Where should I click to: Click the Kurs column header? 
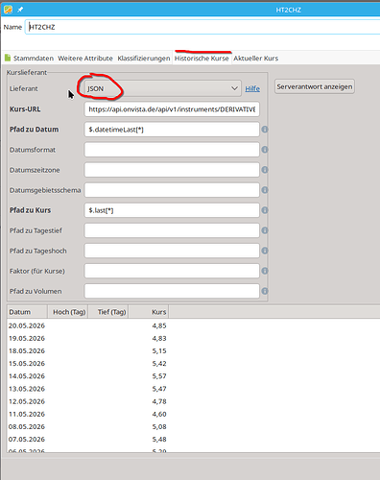(149, 312)
